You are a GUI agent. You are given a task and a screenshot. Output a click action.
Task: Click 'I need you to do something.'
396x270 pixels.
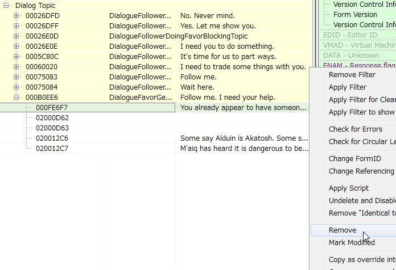point(227,46)
